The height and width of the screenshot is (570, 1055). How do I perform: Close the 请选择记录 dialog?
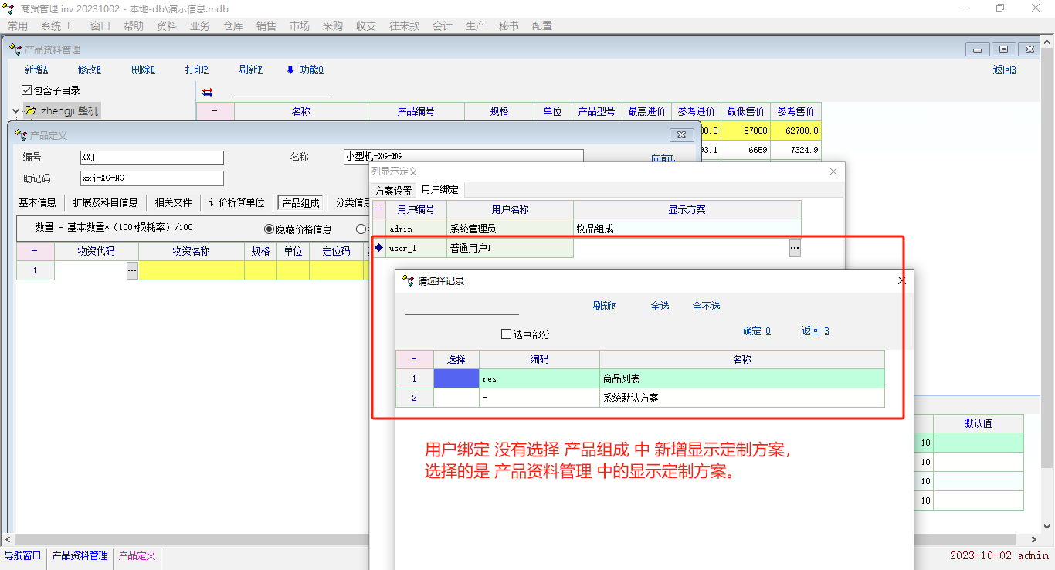click(x=901, y=280)
